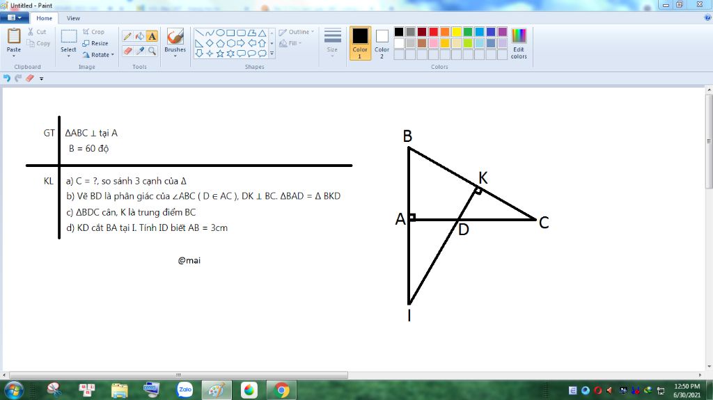The image size is (713, 400).
Task: Open Customize Quick Access Toolbar dropdown
Action: 41,79
